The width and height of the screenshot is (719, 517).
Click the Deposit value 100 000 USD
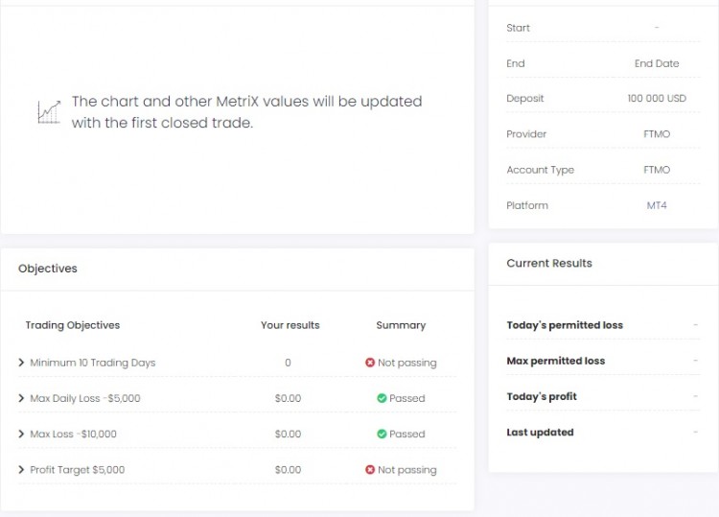[657, 99]
